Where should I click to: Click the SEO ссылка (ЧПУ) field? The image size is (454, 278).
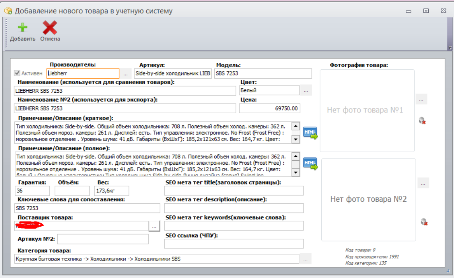[234, 244]
